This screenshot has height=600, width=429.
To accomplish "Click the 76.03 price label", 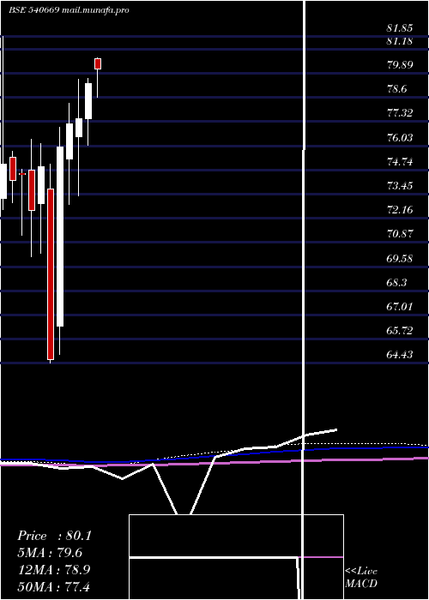I will pyautogui.click(x=400, y=137).
